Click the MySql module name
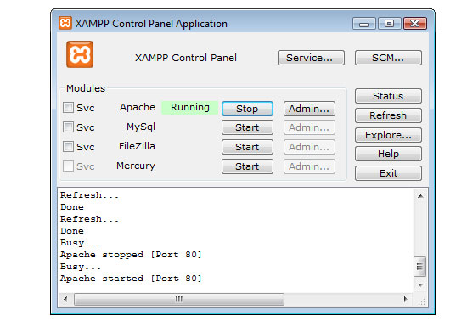The height and width of the screenshot is (321, 467). tap(141, 127)
